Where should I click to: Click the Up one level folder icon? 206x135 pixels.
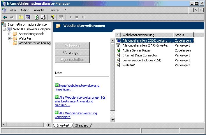pos(21,17)
